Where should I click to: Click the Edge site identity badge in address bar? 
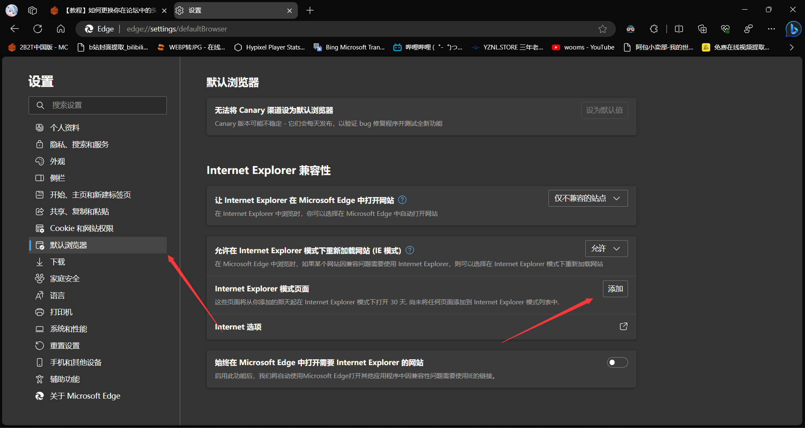click(99, 29)
